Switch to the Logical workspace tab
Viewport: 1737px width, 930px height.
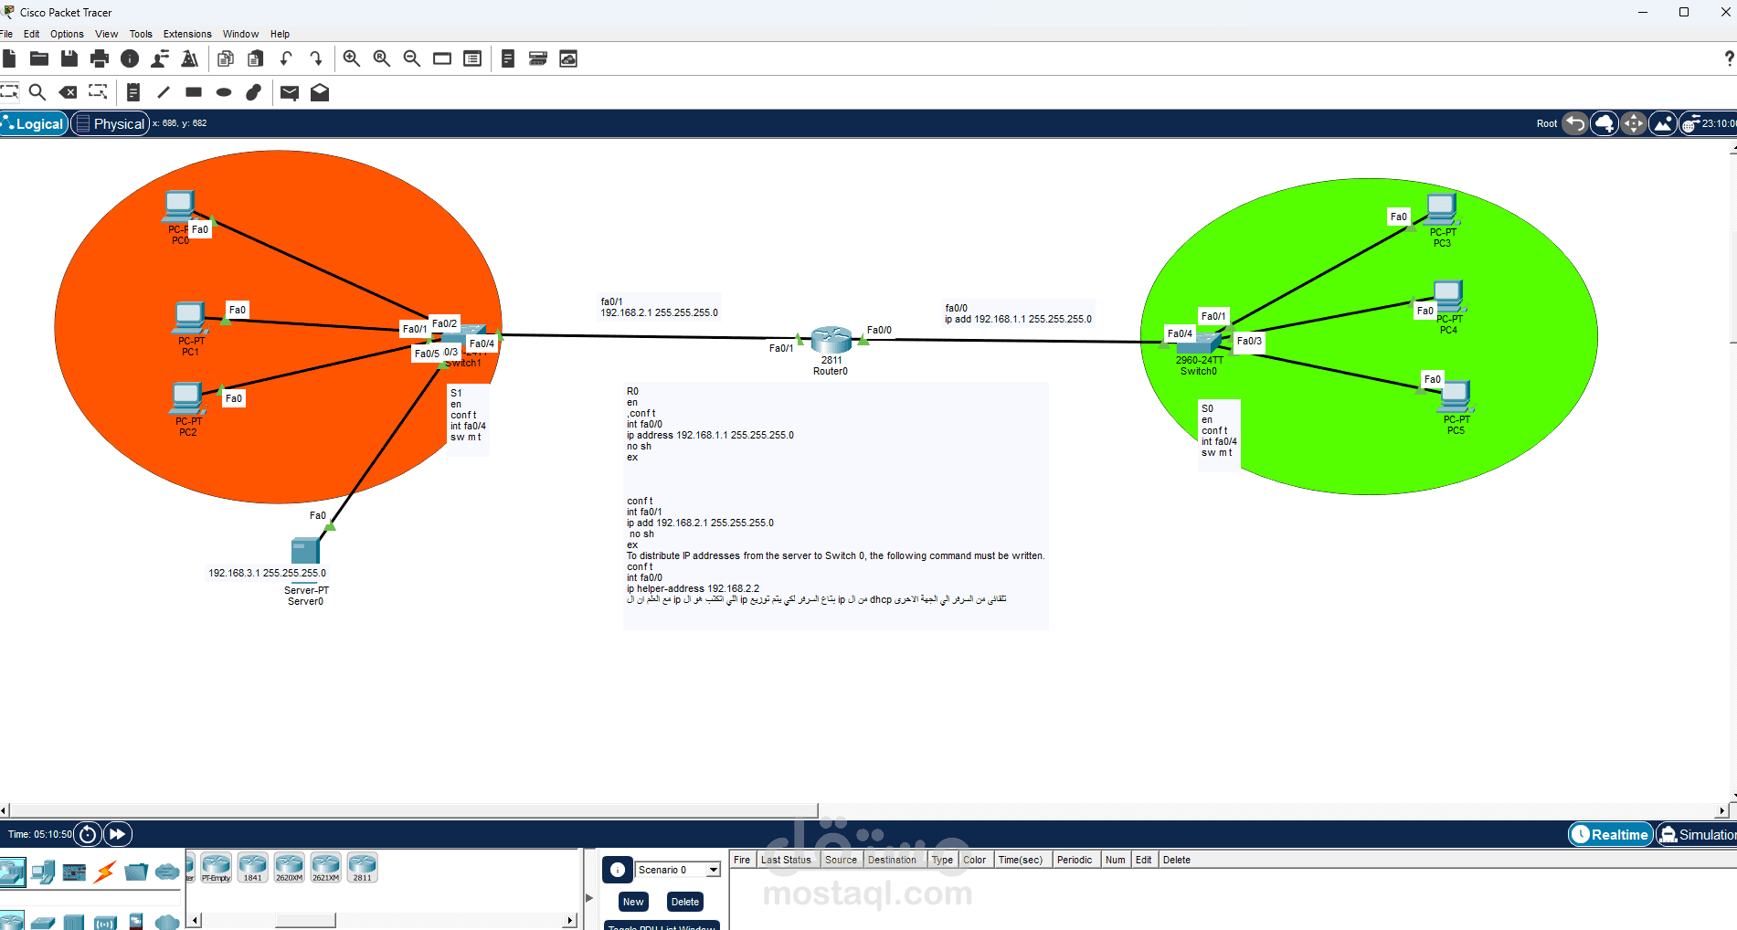pos(35,123)
